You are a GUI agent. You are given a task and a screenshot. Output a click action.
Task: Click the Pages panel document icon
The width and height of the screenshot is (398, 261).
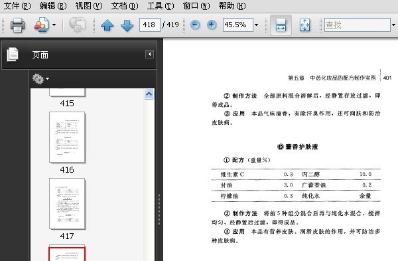pyautogui.click(x=13, y=54)
